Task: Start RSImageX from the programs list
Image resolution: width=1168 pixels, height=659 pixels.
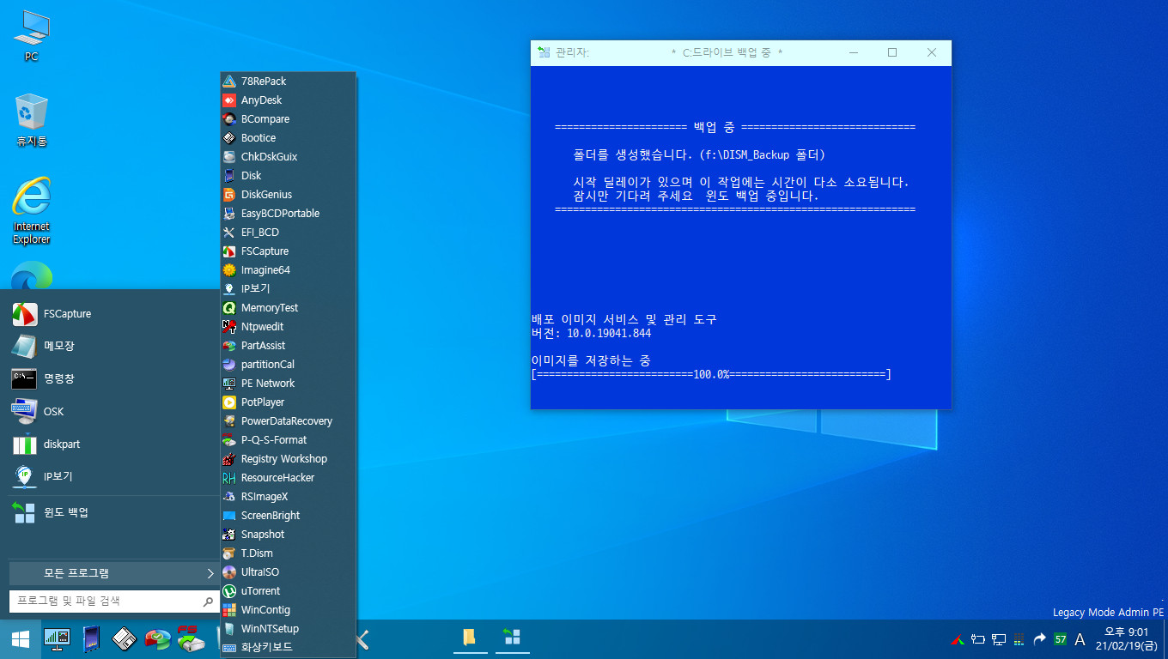Action: pos(288,496)
